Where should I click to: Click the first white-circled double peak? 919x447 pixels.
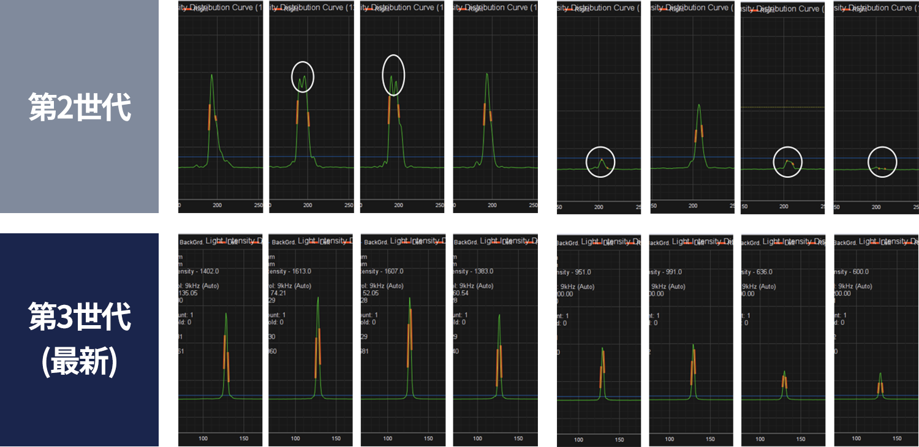coord(302,78)
